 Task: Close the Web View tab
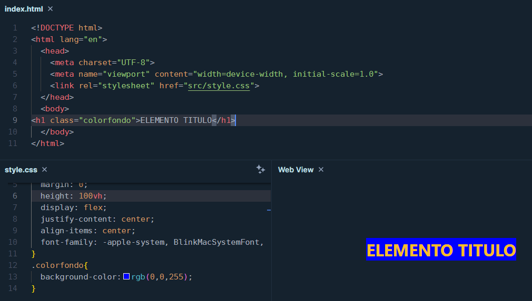[321, 170]
